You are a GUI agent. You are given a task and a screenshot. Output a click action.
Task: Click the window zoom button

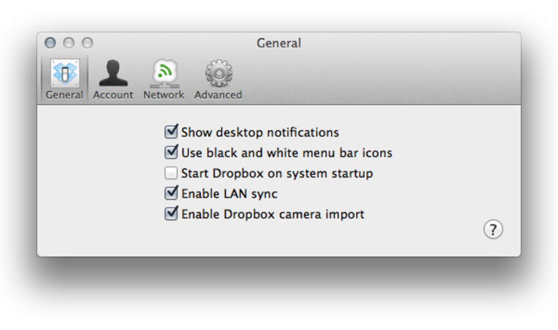88,43
